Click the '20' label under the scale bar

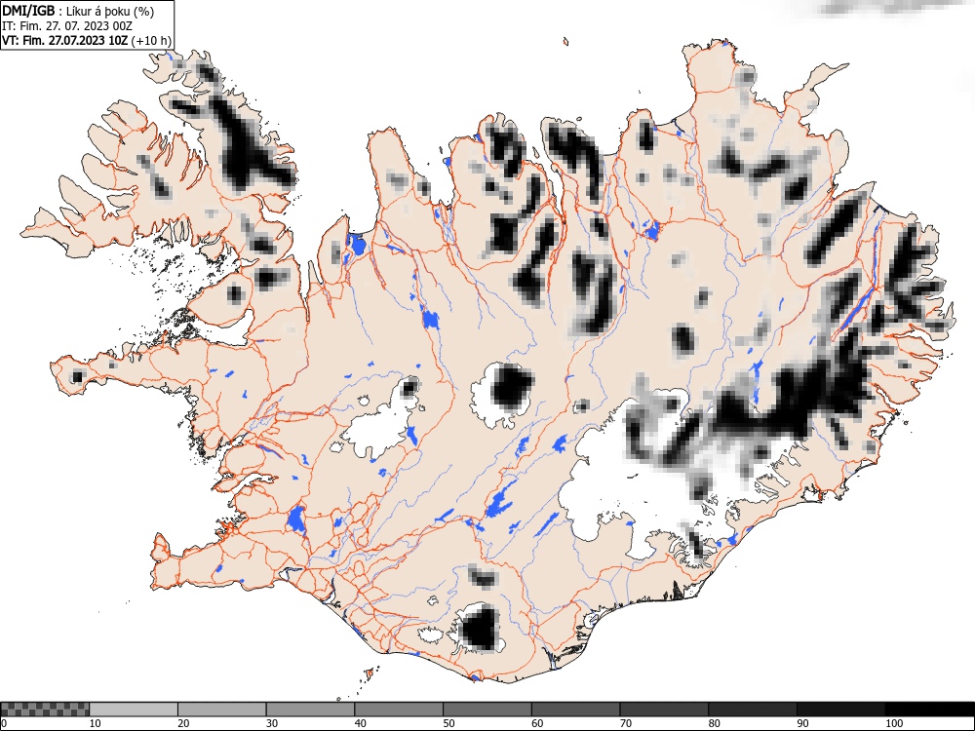click(x=183, y=723)
